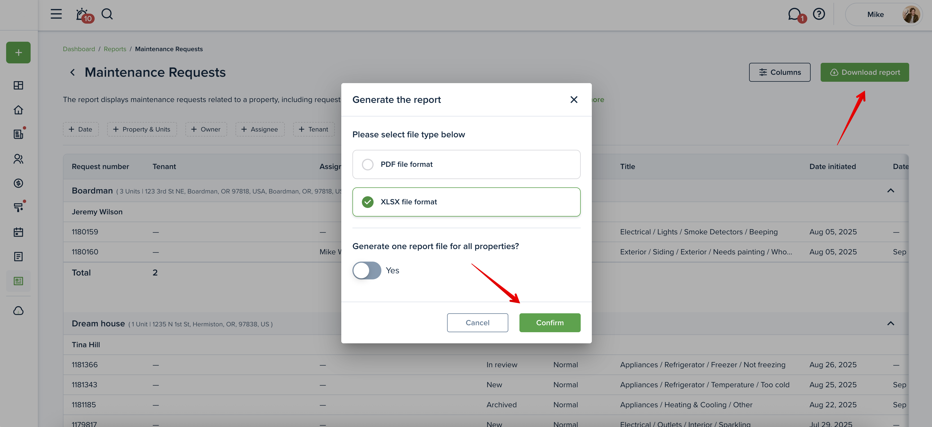Click request number 1181185
The width and height of the screenshot is (932, 427).
pos(84,404)
